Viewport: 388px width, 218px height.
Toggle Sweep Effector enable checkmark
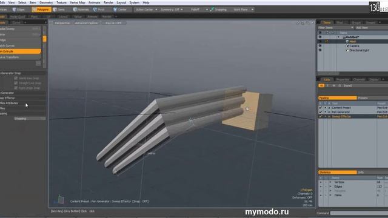click(x=321, y=116)
